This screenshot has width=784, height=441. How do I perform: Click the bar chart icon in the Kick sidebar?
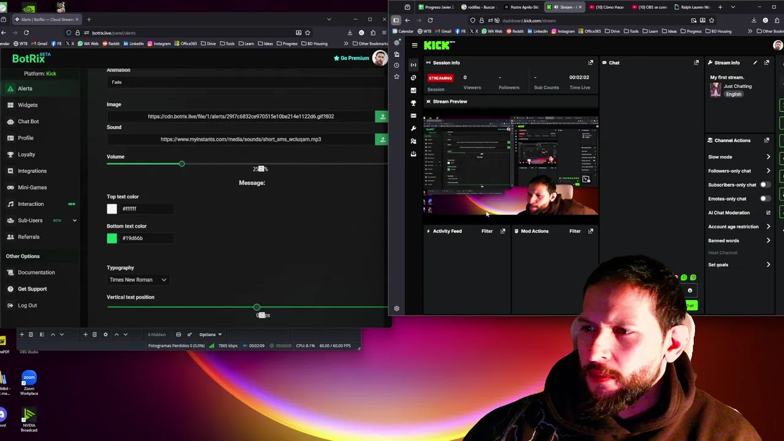[413, 90]
